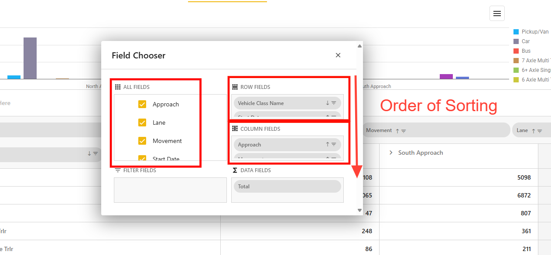Toggle sort on Approach column field chip

point(328,145)
